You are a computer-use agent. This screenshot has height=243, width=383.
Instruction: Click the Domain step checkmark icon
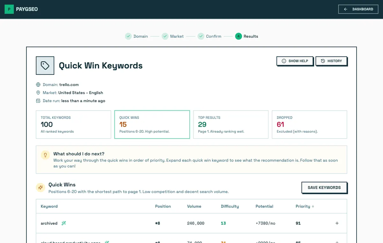[x=128, y=36]
